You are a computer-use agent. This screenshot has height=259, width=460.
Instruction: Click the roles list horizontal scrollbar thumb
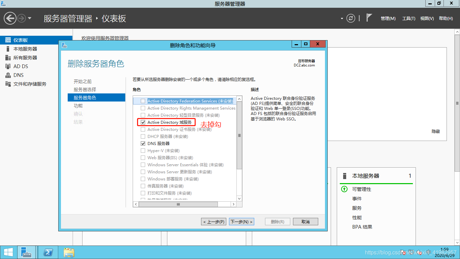pyautogui.click(x=178, y=204)
